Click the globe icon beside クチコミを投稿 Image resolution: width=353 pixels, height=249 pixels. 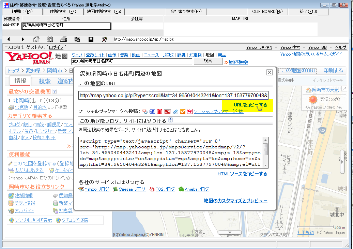click(58, 220)
